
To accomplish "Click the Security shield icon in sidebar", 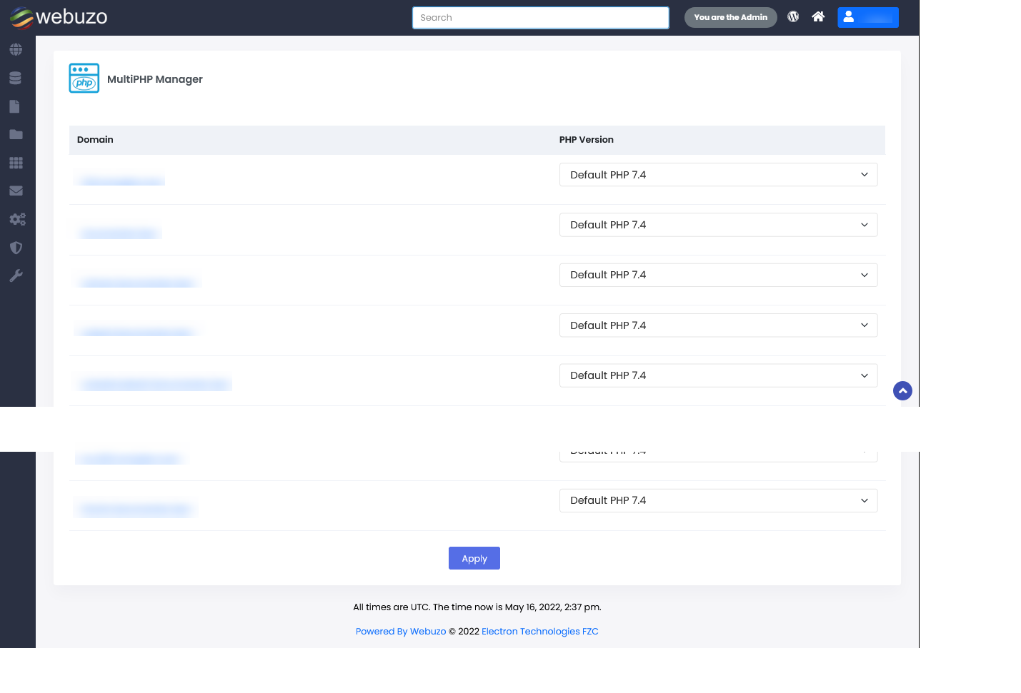I will (x=16, y=248).
